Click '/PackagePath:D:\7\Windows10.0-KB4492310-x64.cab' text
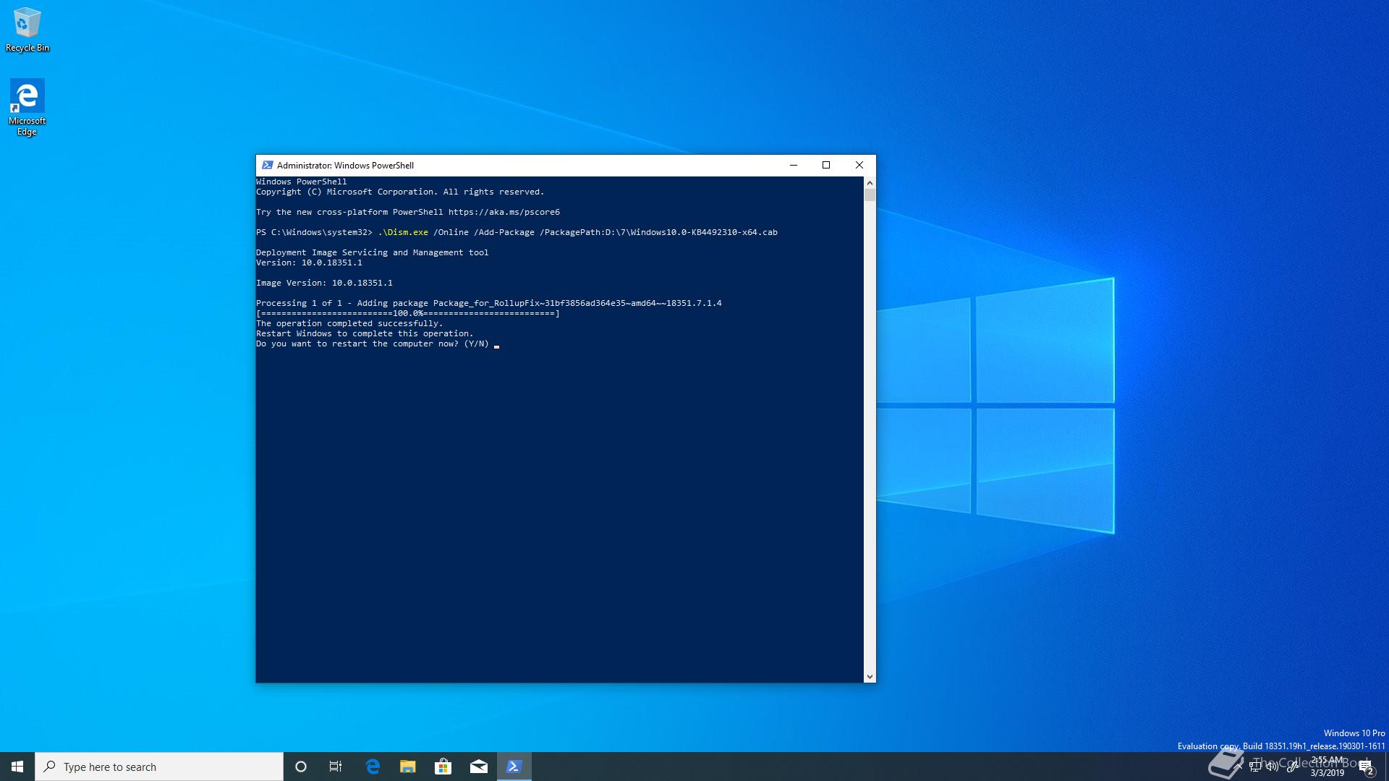The height and width of the screenshot is (781, 1389). [658, 232]
